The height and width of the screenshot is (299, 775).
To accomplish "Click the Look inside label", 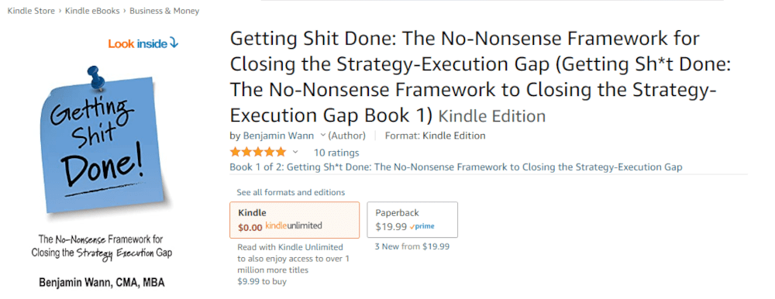I will [137, 43].
